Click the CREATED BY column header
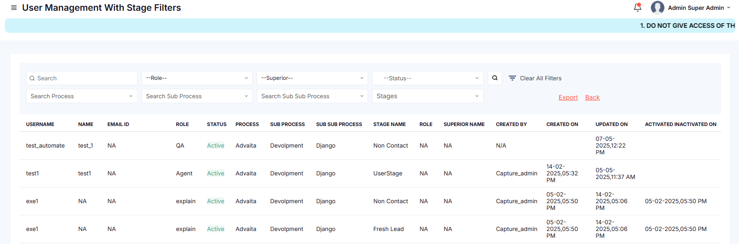 (511, 124)
